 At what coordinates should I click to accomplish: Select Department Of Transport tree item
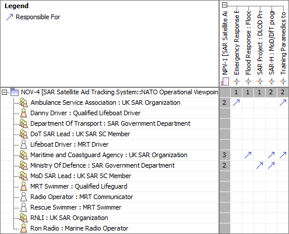[110, 123]
